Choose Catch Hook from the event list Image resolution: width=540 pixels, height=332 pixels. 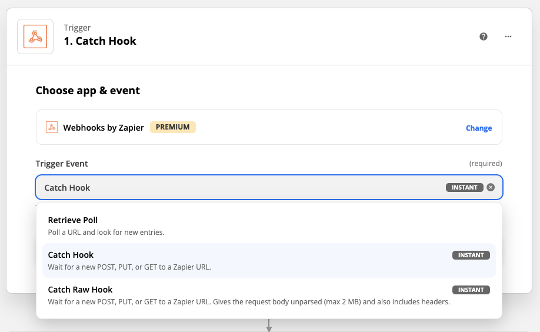pyautogui.click(x=71, y=255)
